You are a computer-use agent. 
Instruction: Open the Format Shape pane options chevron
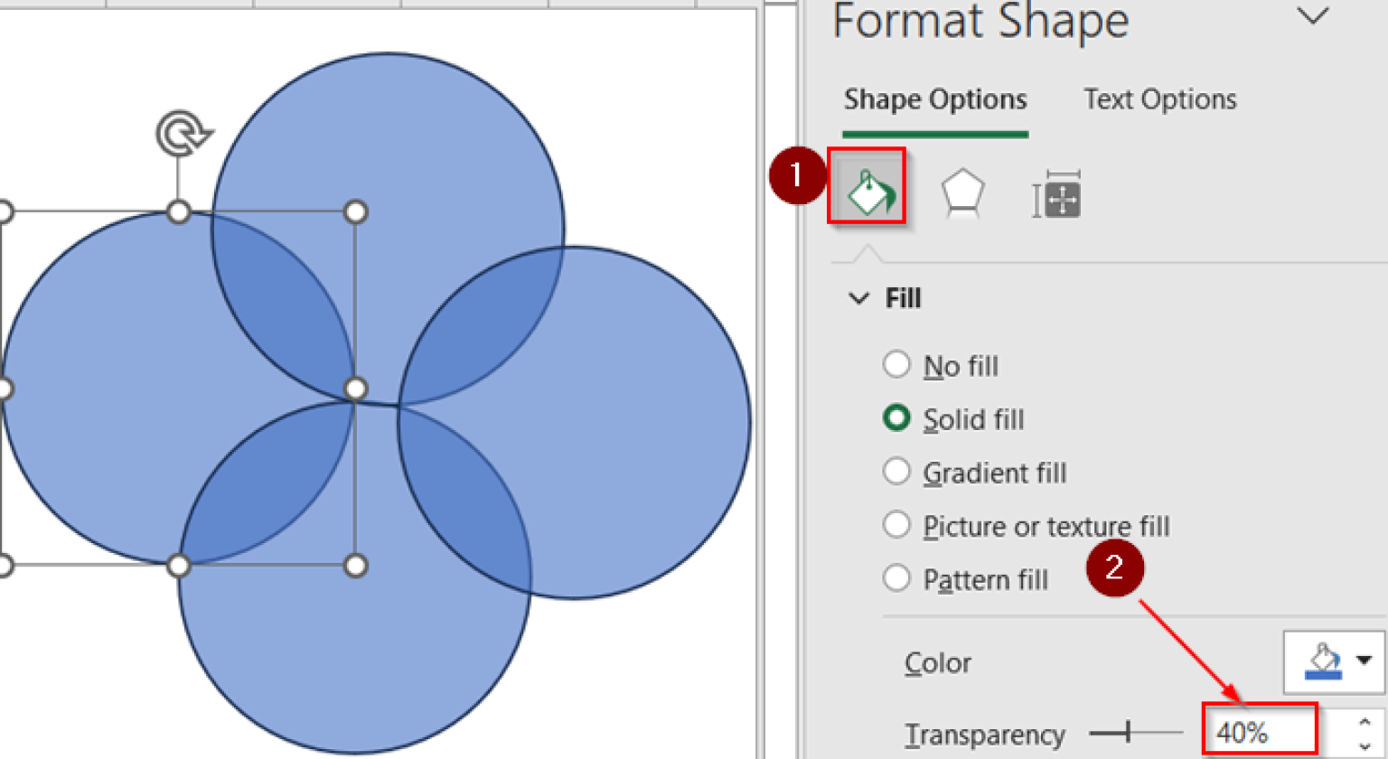click(1312, 15)
